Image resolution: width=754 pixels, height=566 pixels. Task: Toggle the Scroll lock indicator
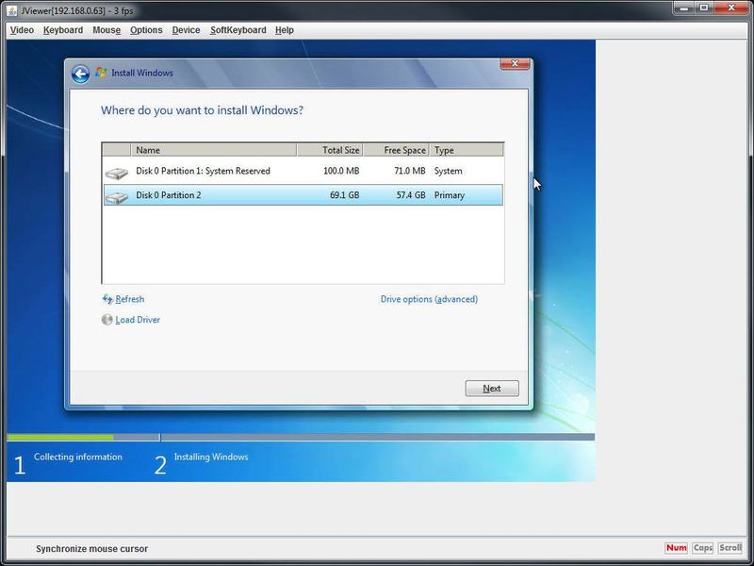click(730, 548)
